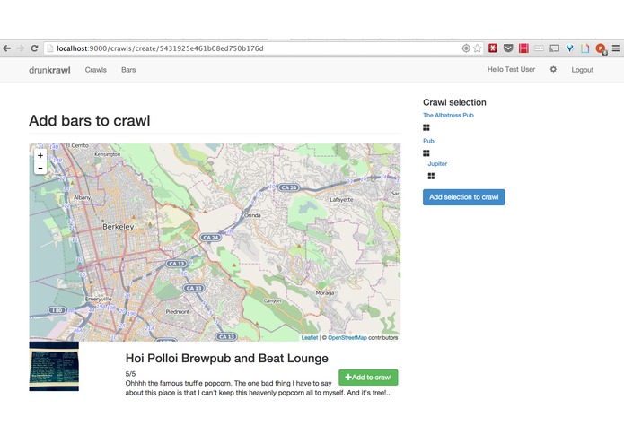Click the drunkrawl brand logo

click(49, 70)
